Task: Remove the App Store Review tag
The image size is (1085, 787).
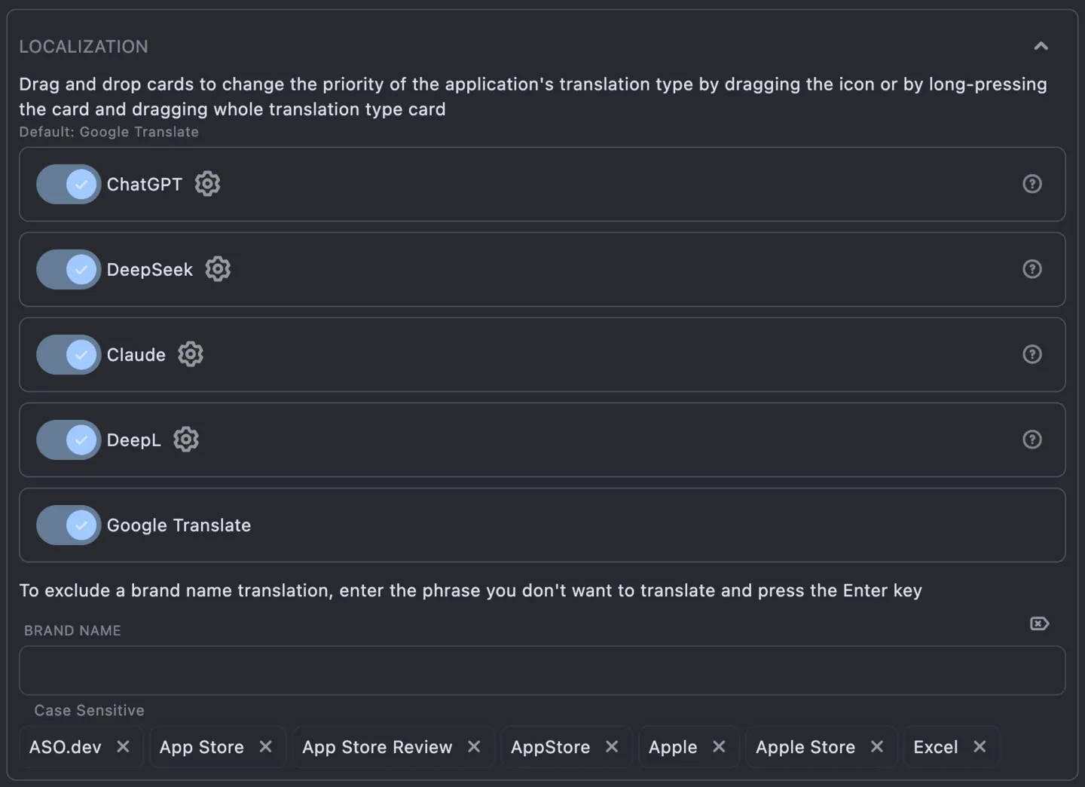Action: click(474, 746)
